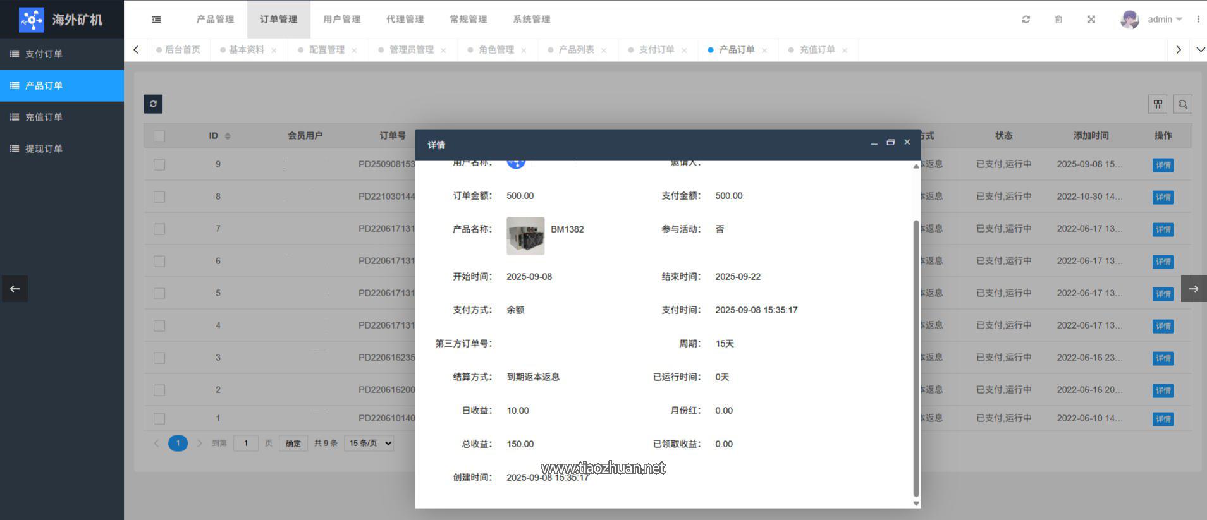Select 支付订单 in the sidebar

[62, 54]
